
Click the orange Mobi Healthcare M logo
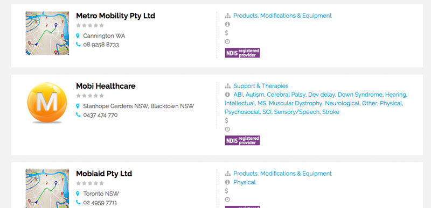point(47,103)
